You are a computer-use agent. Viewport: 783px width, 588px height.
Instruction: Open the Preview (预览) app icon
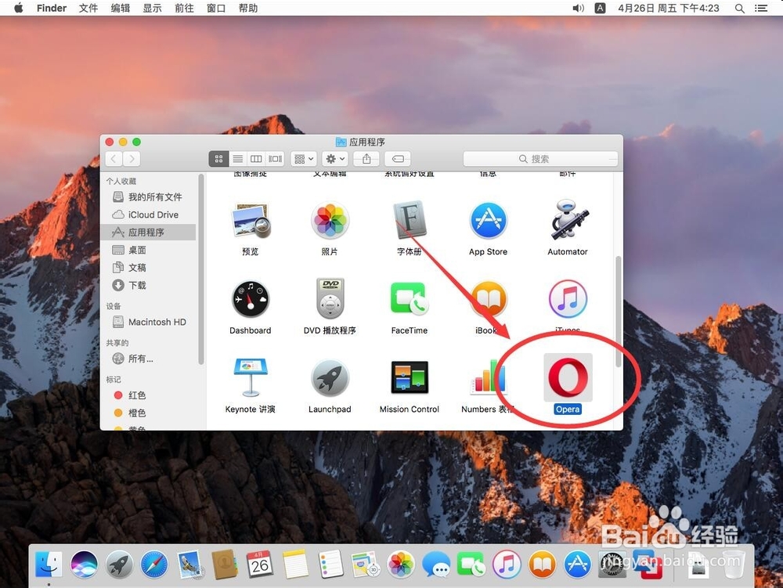pos(251,220)
